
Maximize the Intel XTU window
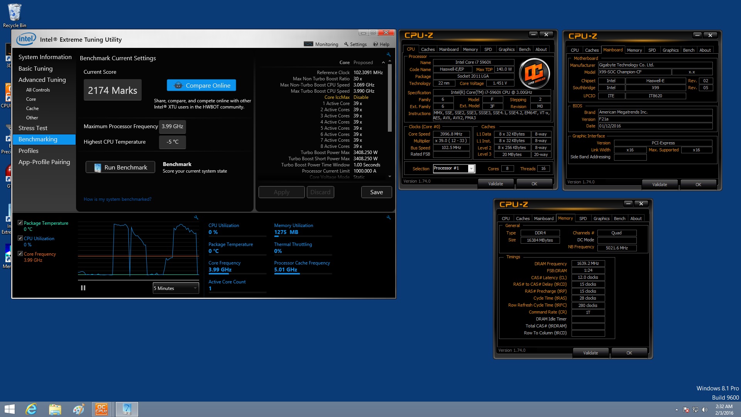click(x=373, y=33)
